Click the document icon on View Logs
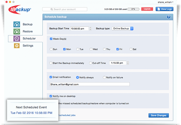Screen dimensions: 181x125 159,9
